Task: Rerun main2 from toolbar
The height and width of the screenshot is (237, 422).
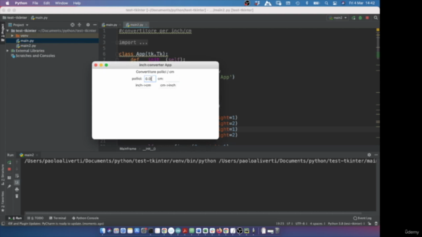Action: coord(353,18)
